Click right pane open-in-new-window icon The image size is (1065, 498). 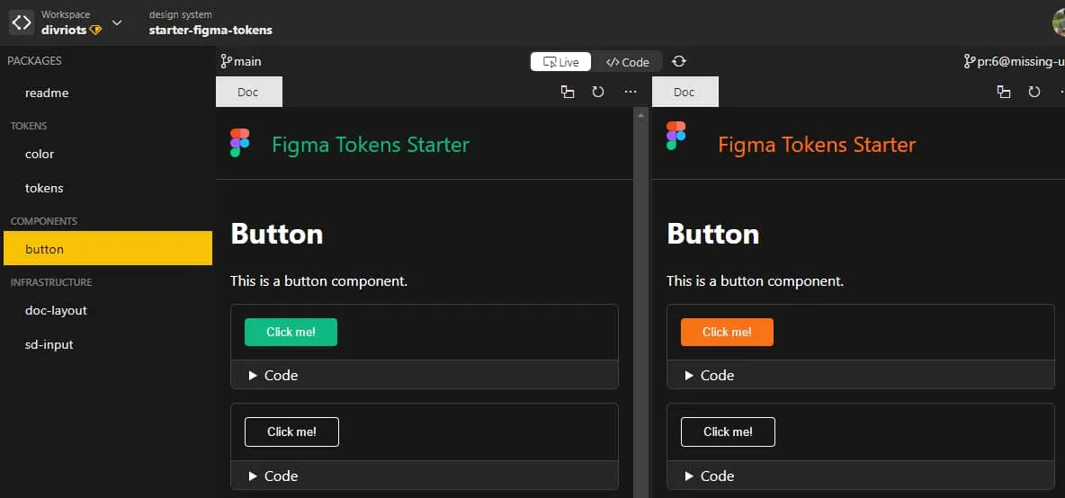(1004, 92)
